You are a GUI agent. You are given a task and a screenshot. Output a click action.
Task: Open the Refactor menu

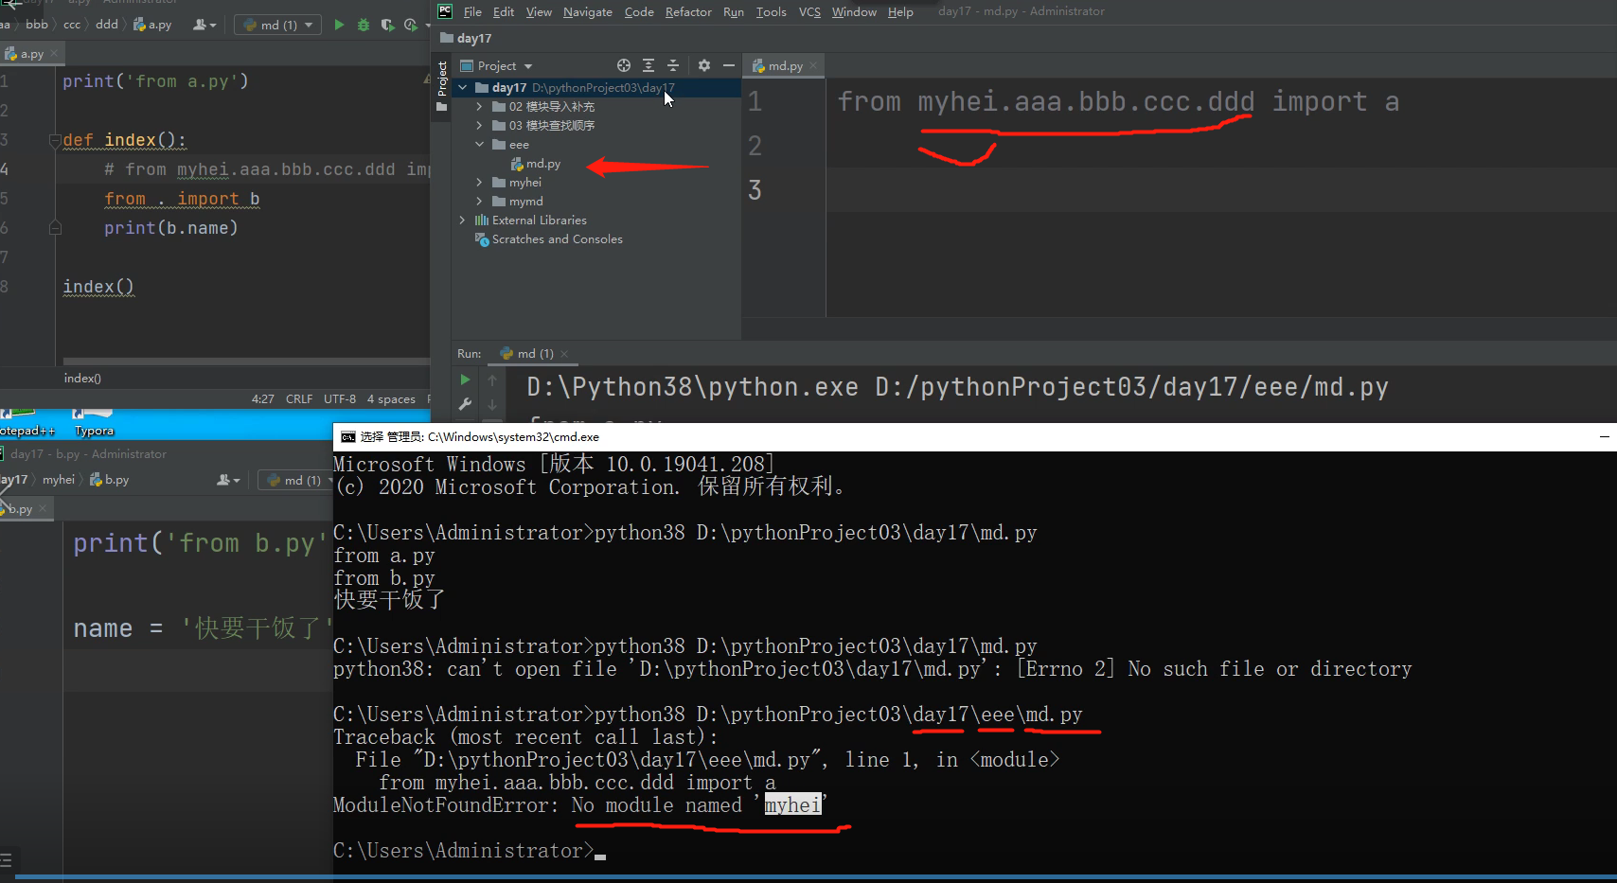(688, 11)
